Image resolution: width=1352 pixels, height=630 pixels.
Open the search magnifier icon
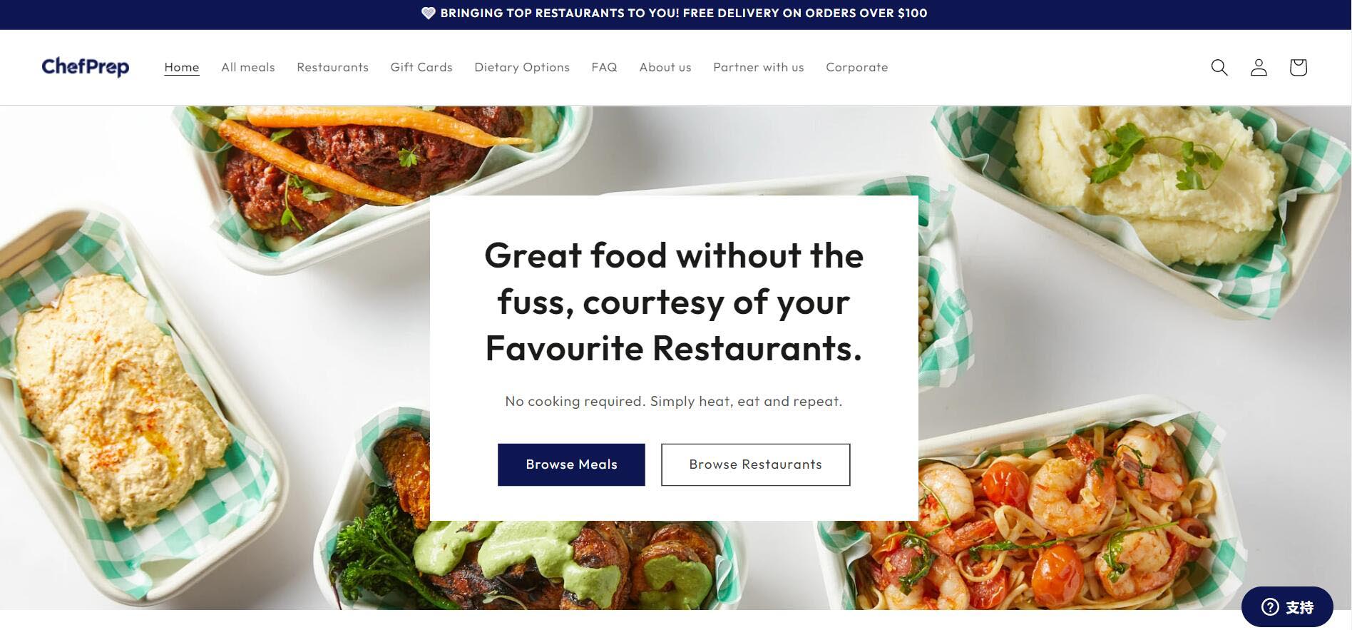[1219, 67]
